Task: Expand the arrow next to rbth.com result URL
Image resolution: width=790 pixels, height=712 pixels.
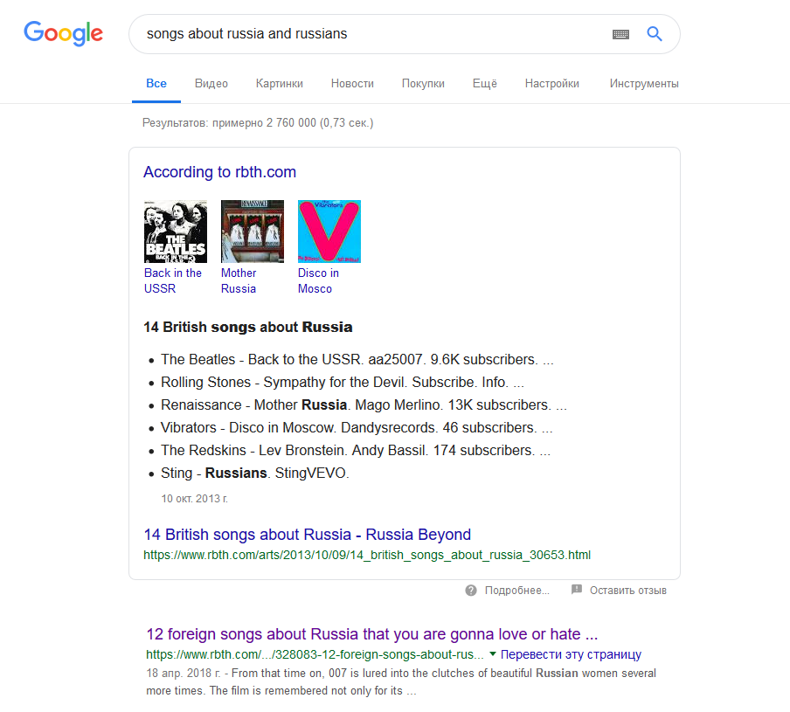Action: pos(493,654)
